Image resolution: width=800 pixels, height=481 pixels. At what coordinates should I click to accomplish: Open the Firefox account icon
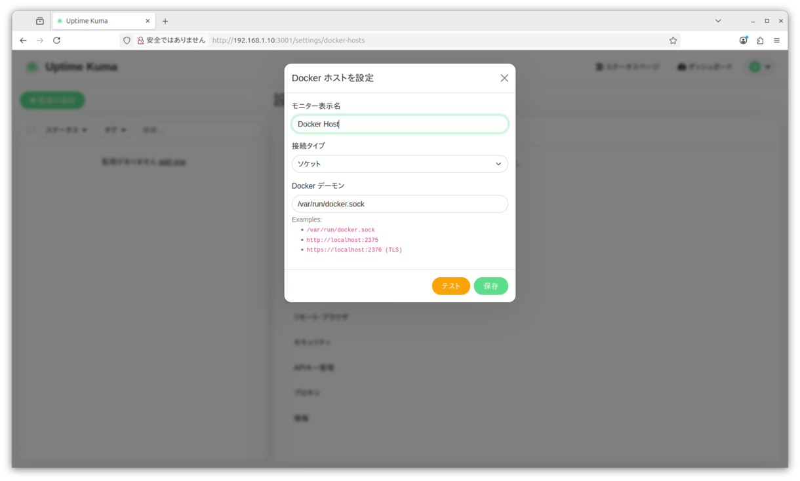pyautogui.click(x=743, y=41)
